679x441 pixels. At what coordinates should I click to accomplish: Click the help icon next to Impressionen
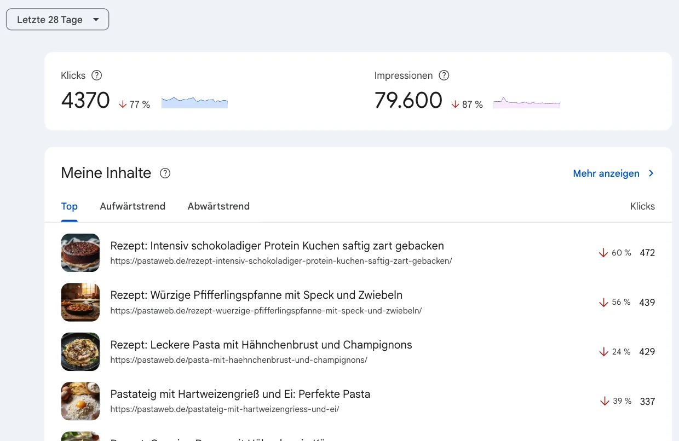[x=444, y=76]
